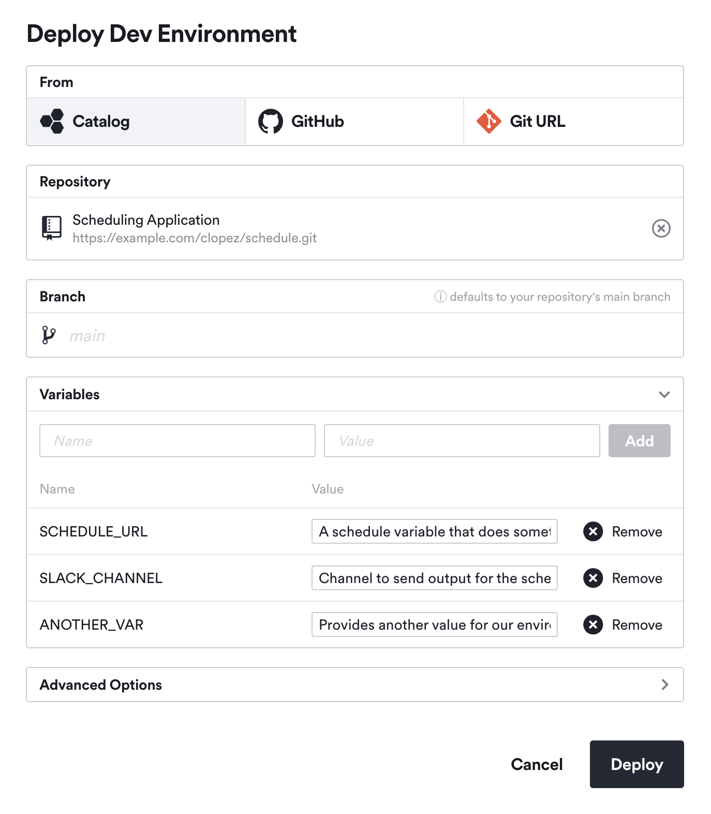Remove the ANOTHER_VAR variable
The height and width of the screenshot is (814, 711).
pos(592,624)
